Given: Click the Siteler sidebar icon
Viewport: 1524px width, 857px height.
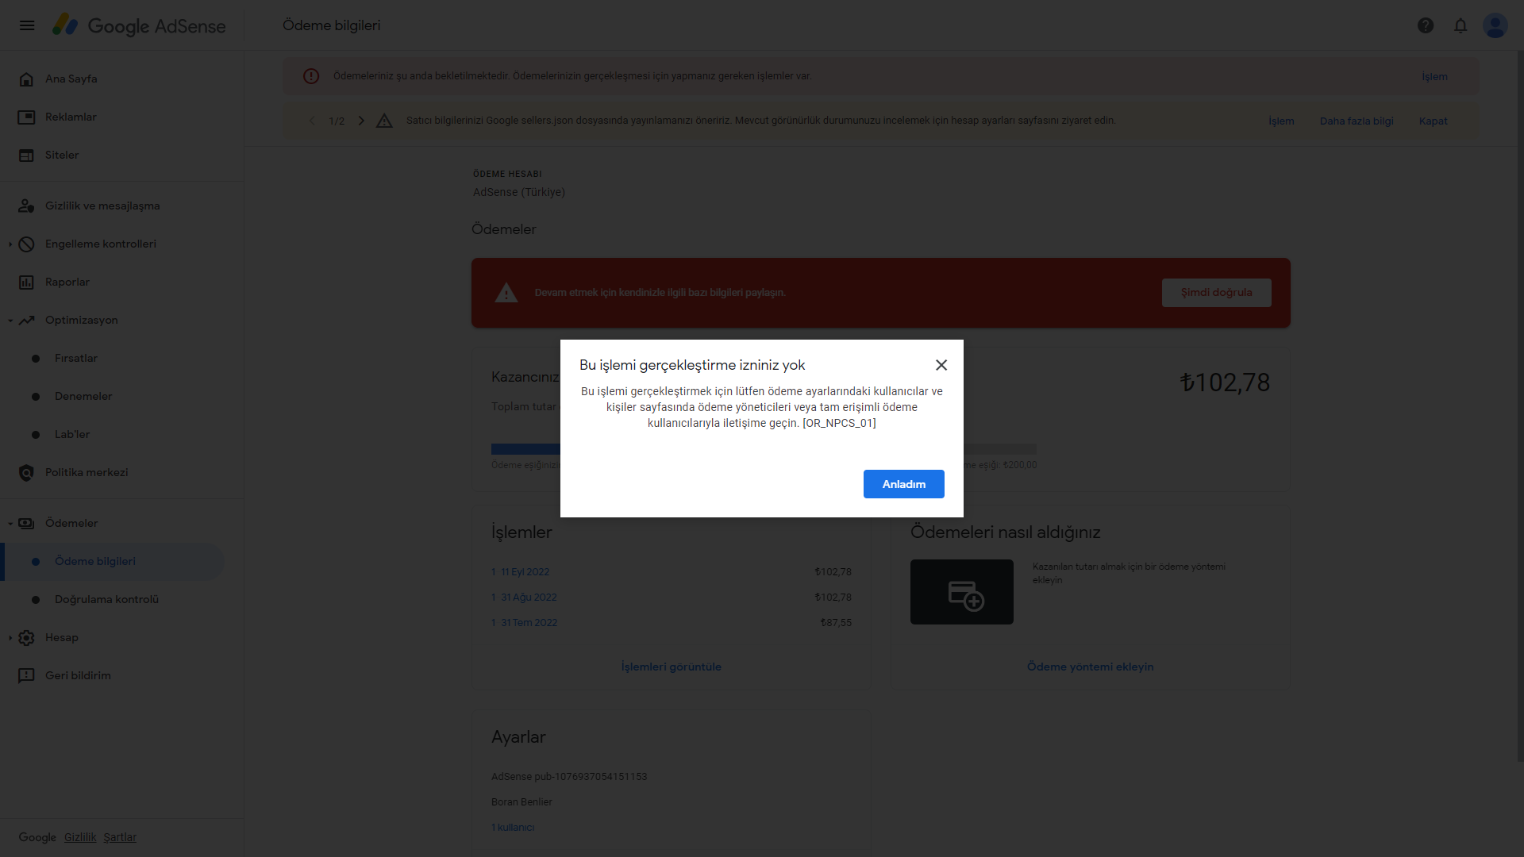Looking at the screenshot, I should point(26,156).
